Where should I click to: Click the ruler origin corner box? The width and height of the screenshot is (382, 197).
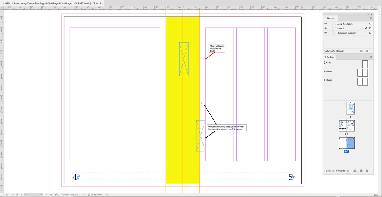(x=2, y=8)
